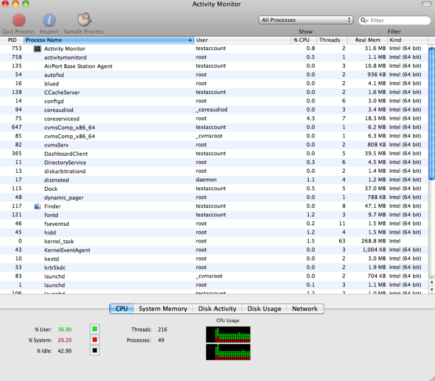Click the Quit Process stop icon
This screenshot has width=435, height=381.
(19, 20)
